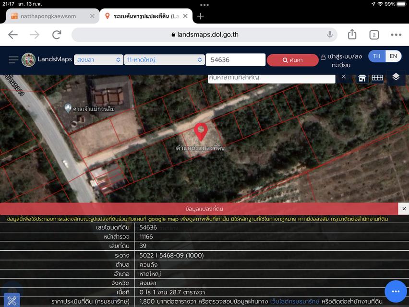Switch language to TH

[x=377, y=56]
